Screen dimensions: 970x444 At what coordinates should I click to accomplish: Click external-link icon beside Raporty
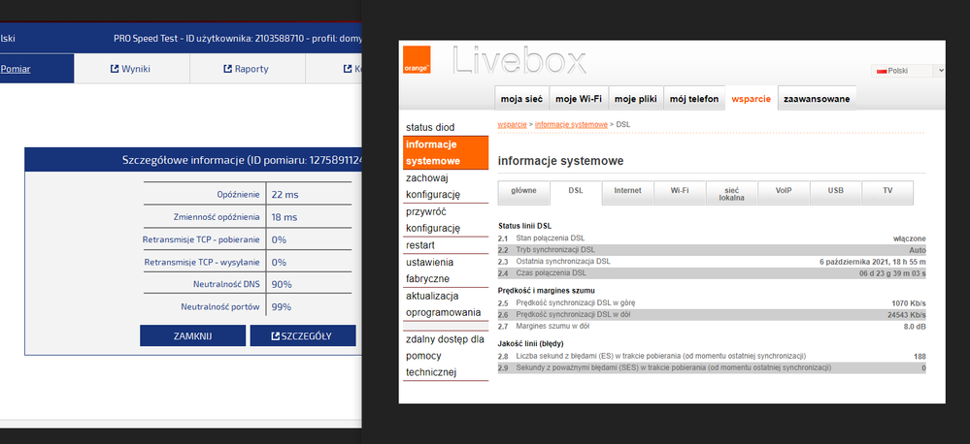tap(227, 69)
